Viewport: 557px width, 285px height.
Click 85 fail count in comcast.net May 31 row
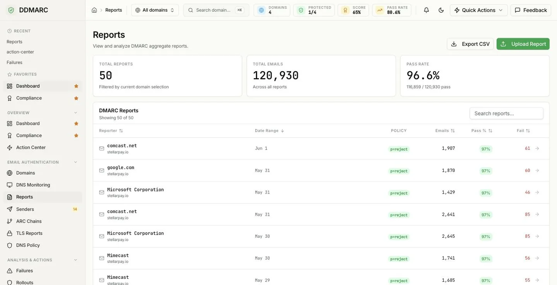tap(528, 214)
